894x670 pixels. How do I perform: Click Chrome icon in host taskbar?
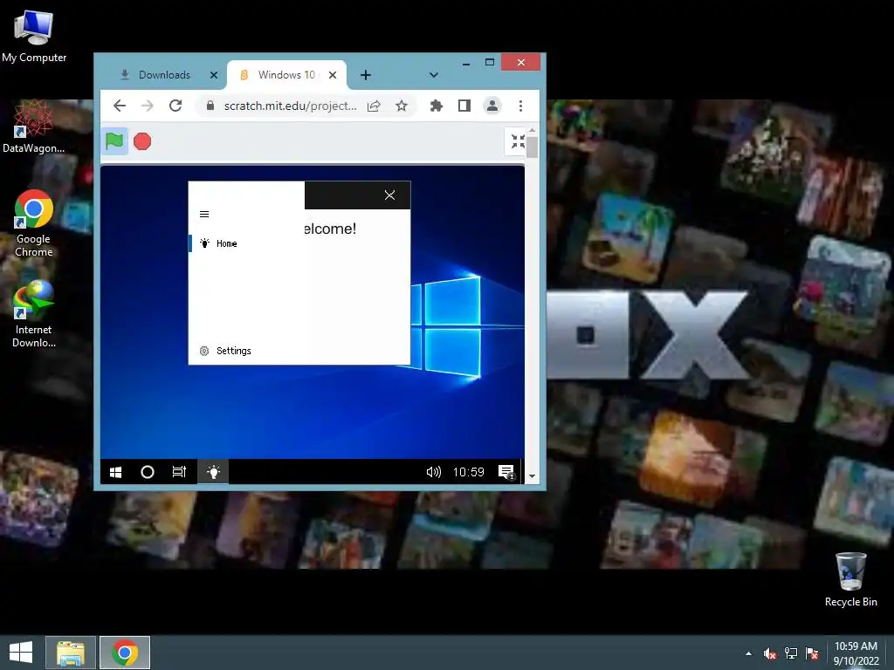[125, 653]
